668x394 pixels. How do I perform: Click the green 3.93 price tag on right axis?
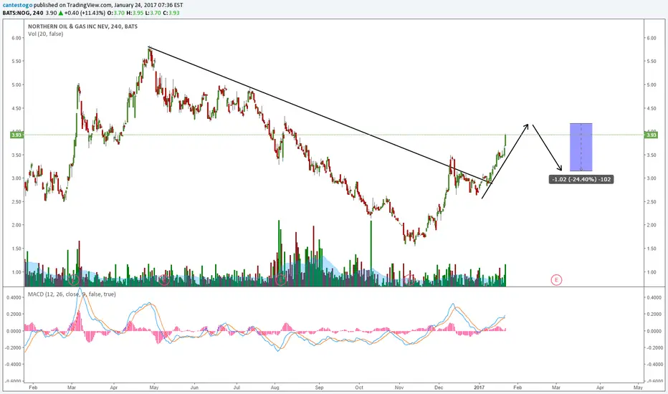click(x=652, y=135)
